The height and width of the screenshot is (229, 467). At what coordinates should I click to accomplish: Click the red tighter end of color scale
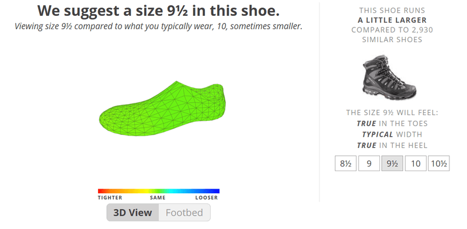(101, 191)
